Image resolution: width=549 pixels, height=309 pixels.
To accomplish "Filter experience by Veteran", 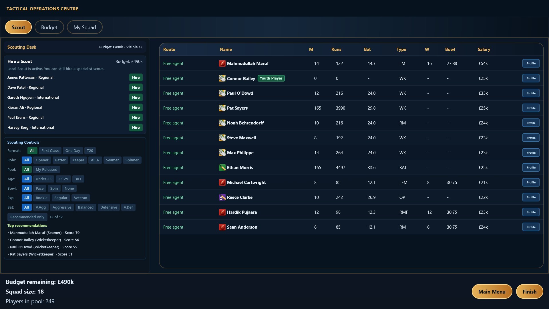I will pyautogui.click(x=81, y=198).
